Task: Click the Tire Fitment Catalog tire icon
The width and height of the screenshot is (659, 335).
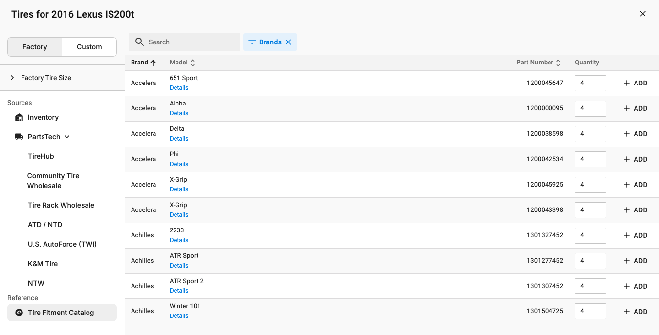Action: [19, 313]
